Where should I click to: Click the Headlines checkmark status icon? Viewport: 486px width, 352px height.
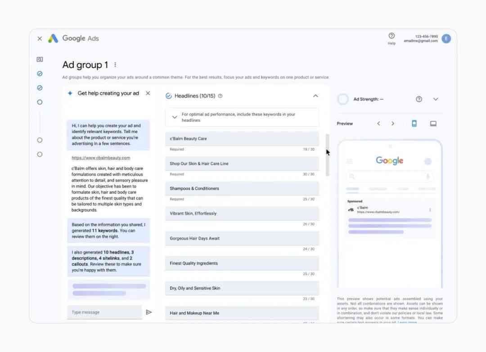[169, 96]
